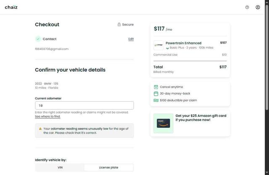This screenshot has height=175, width=269.
Task: Focus the Current odometer input field
Action: [x=84, y=106]
